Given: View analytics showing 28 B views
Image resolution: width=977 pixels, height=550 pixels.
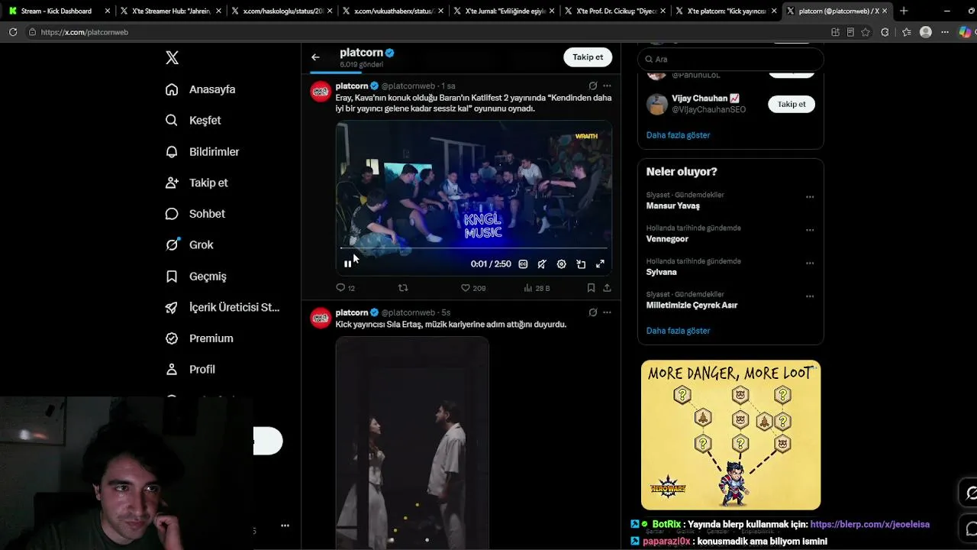Looking at the screenshot, I should pyautogui.click(x=537, y=288).
